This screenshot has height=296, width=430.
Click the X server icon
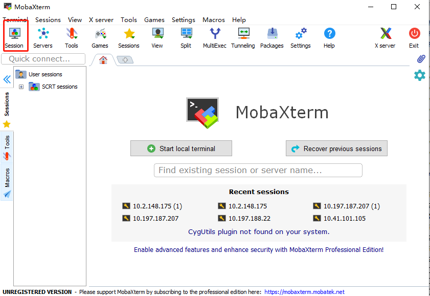click(x=385, y=37)
